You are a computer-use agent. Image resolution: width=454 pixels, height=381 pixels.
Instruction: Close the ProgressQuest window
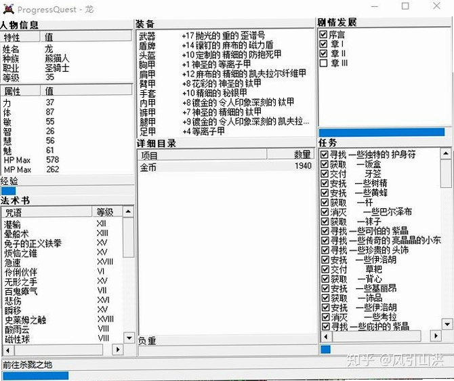coord(436,5)
